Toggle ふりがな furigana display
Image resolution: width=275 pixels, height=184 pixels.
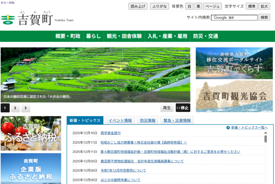[159, 6]
